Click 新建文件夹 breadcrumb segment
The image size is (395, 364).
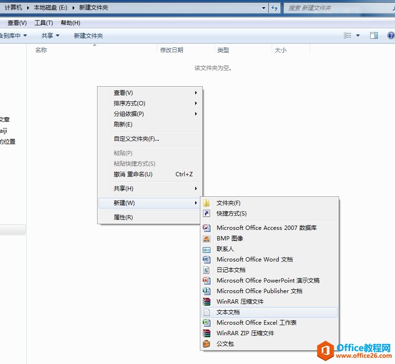(x=93, y=8)
